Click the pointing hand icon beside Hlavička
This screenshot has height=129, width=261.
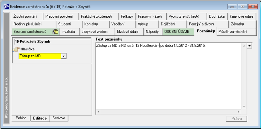pyautogui.click(x=16, y=49)
